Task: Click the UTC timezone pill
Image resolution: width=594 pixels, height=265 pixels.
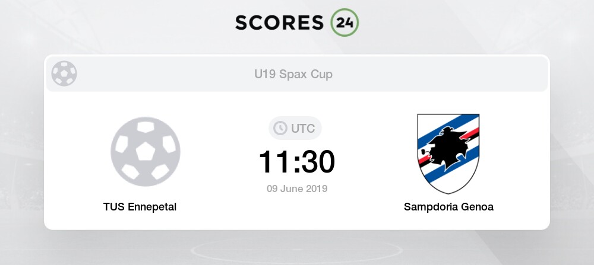Action: pyautogui.click(x=295, y=129)
